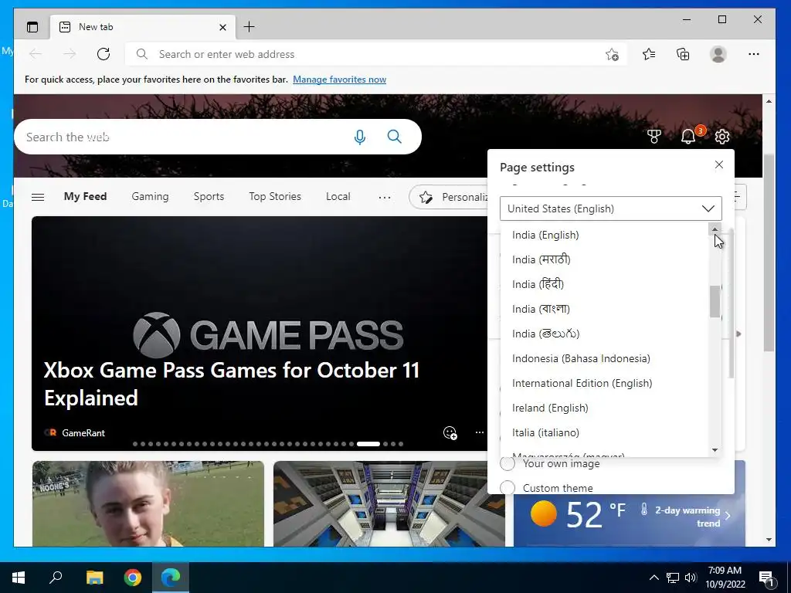This screenshot has width=791, height=593.
Task: Refresh the page
Action: click(x=104, y=54)
